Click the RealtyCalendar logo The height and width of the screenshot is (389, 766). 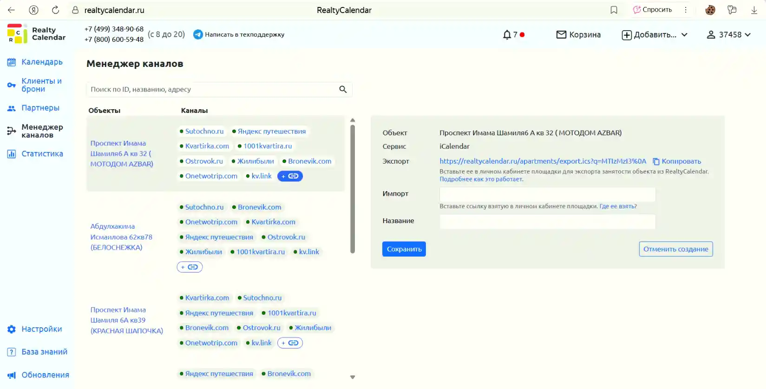coord(36,34)
